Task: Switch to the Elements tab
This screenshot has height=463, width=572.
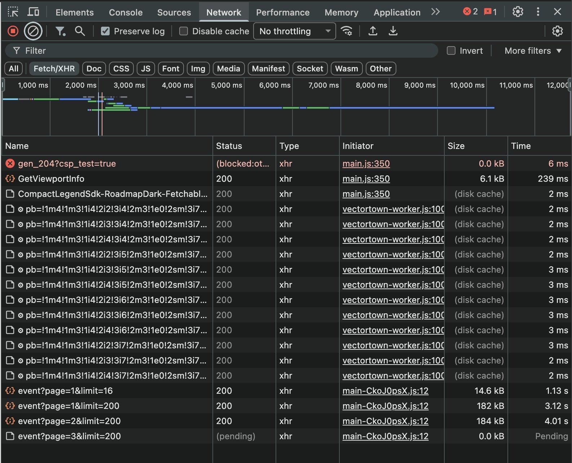Action: (75, 13)
